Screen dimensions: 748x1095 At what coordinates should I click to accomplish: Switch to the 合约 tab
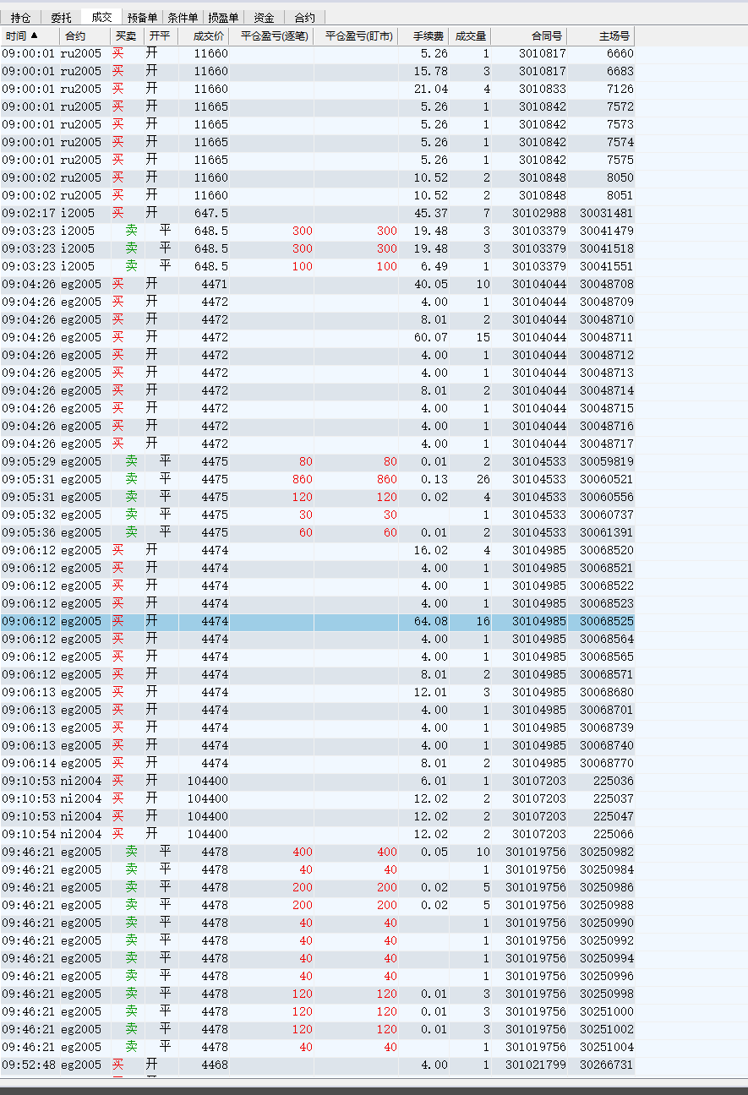tap(304, 17)
